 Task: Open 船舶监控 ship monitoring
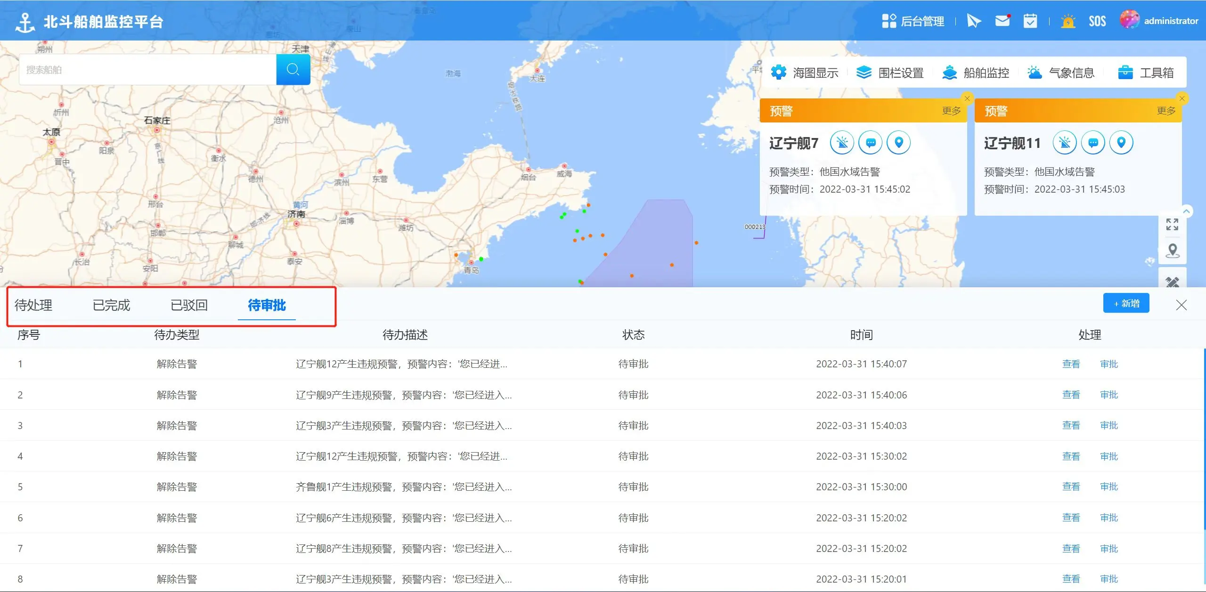[x=976, y=73]
